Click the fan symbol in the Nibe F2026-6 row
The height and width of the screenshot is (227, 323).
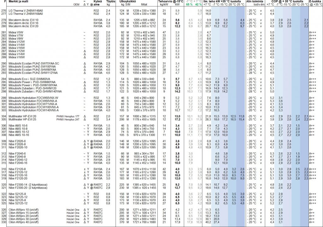point(91,141)
